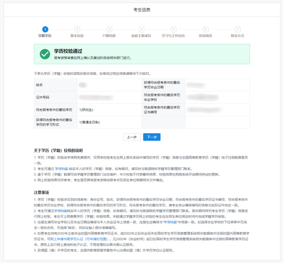Viewport: 283px width, 263px height.
Task: Click the 证件号码 table label
Action: [43, 97]
